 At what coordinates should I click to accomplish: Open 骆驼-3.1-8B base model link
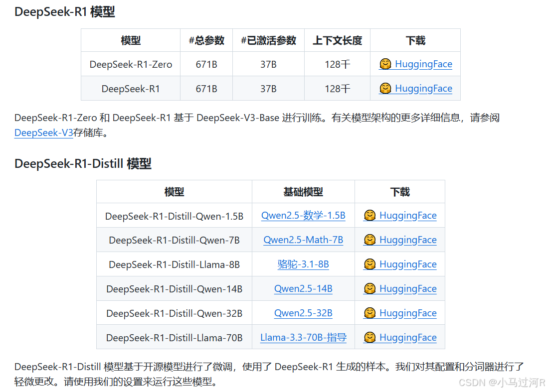click(x=303, y=264)
